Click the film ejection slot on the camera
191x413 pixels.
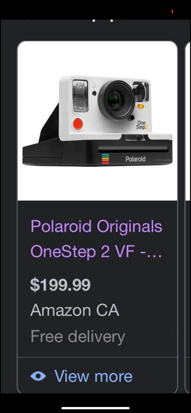tap(133, 149)
